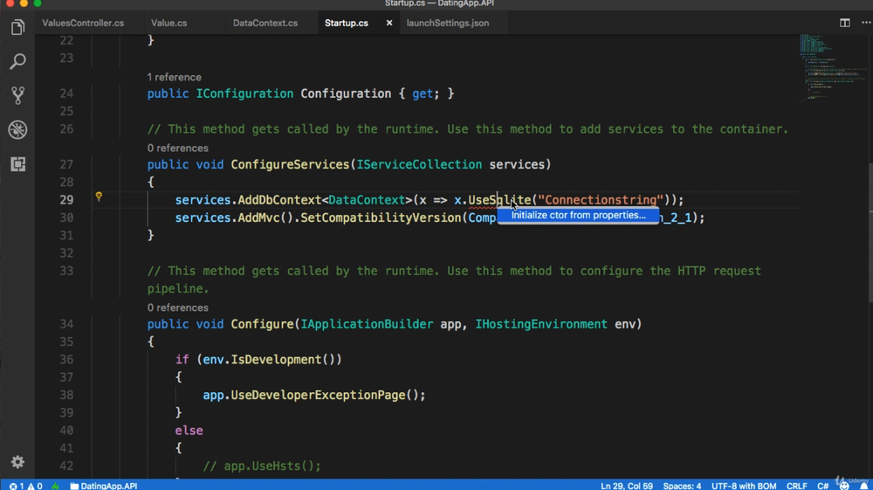Viewport: 873px width, 490px height.
Task: Click the UseSqlite method with error squiggle
Action: point(499,199)
